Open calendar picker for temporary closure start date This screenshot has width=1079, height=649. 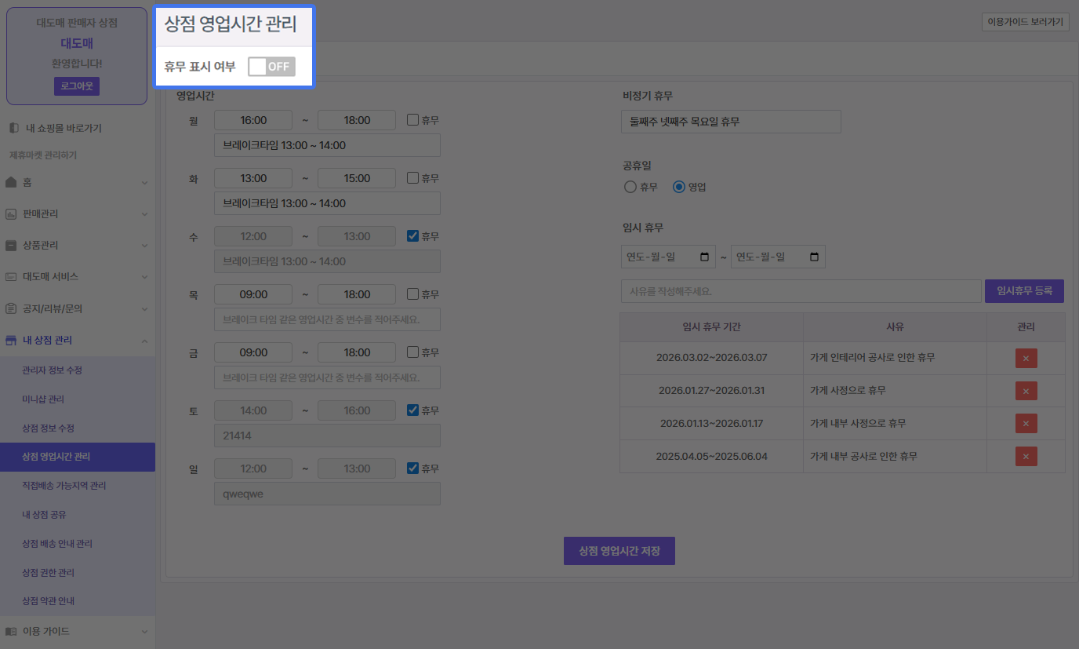click(x=704, y=257)
